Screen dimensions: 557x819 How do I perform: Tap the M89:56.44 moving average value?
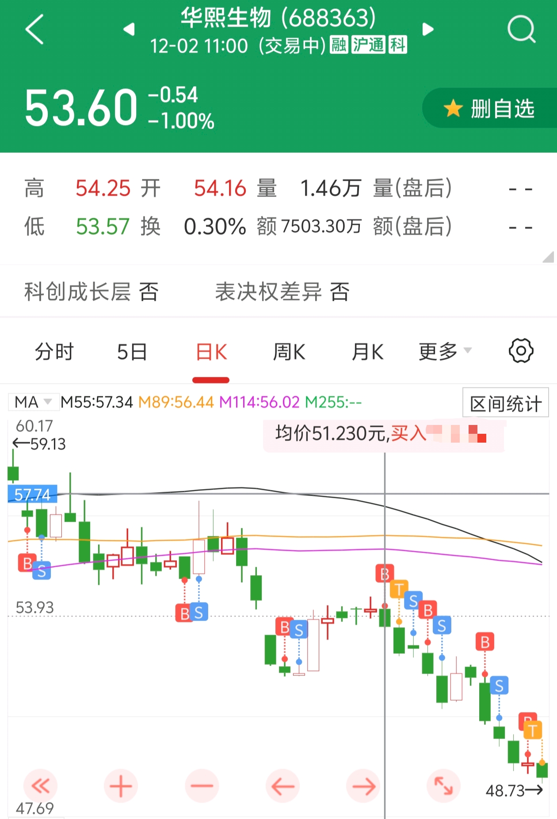pos(176,402)
